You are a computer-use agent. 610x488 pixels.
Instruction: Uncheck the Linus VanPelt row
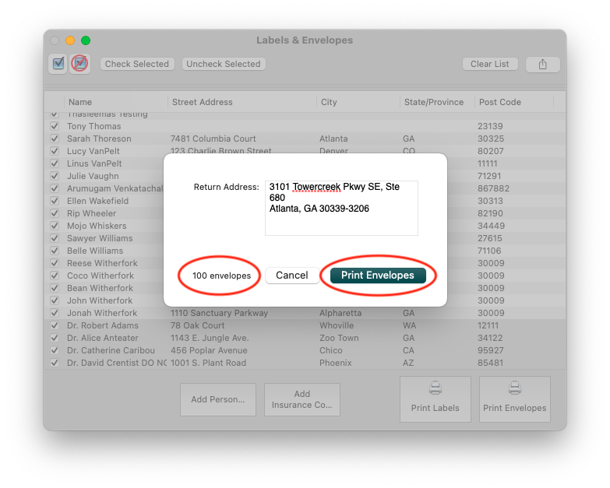click(55, 163)
